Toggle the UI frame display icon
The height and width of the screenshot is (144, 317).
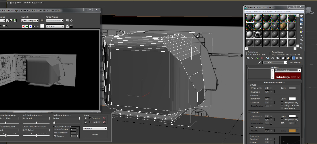click(x=71, y=26)
